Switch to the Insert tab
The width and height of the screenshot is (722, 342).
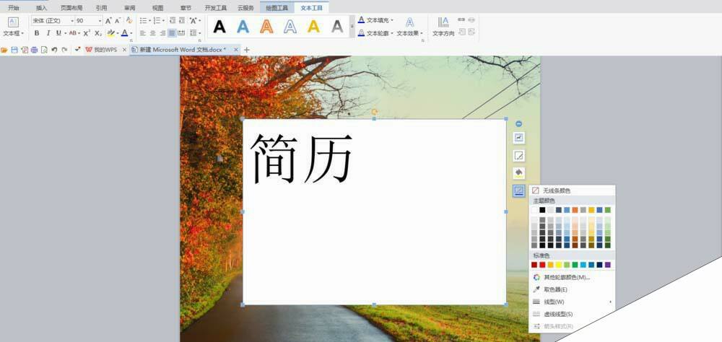coord(41,8)
